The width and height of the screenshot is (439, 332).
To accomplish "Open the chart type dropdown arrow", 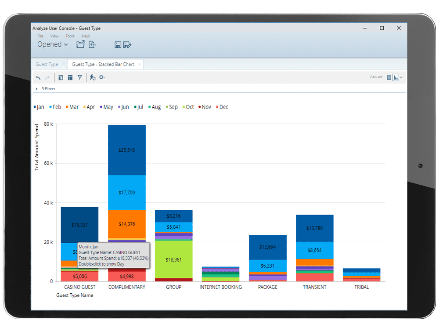I will [x=401, y=77].
